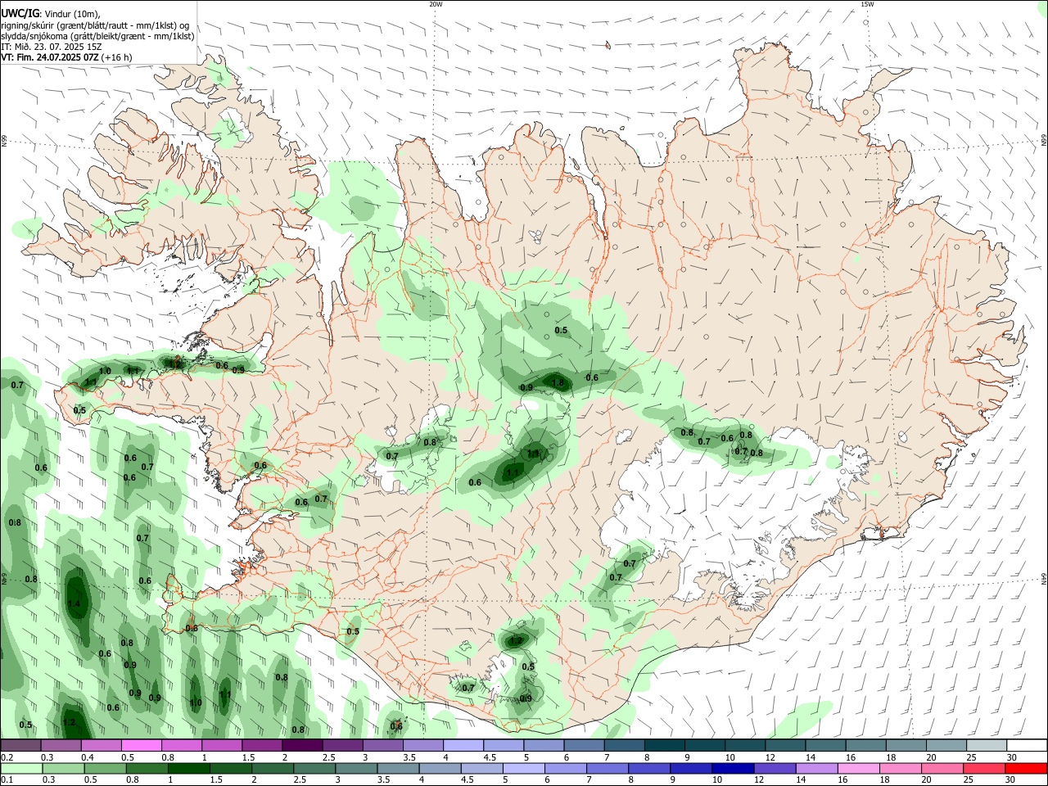Click the 0.4 label on snow scale

tap(88, 757)
